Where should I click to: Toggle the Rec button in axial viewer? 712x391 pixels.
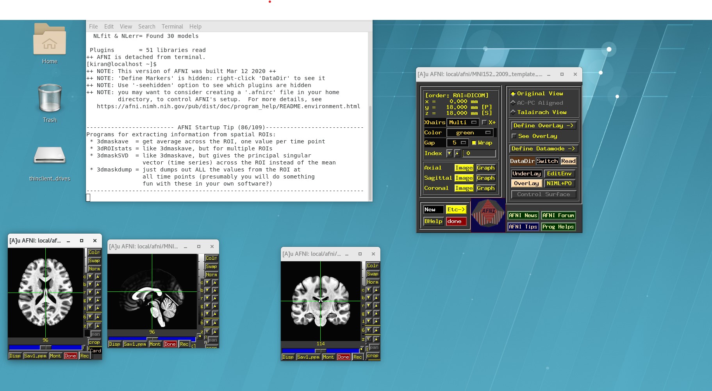[x=84, y=356]
